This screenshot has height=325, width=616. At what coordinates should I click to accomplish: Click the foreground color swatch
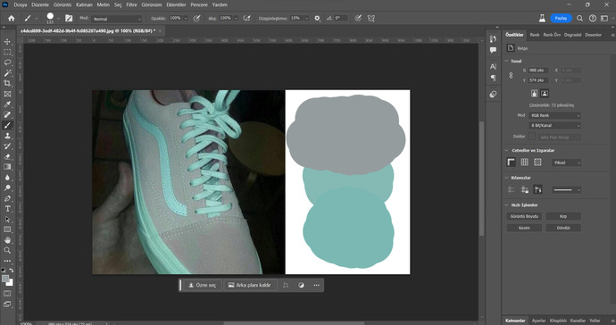(5, 279)
